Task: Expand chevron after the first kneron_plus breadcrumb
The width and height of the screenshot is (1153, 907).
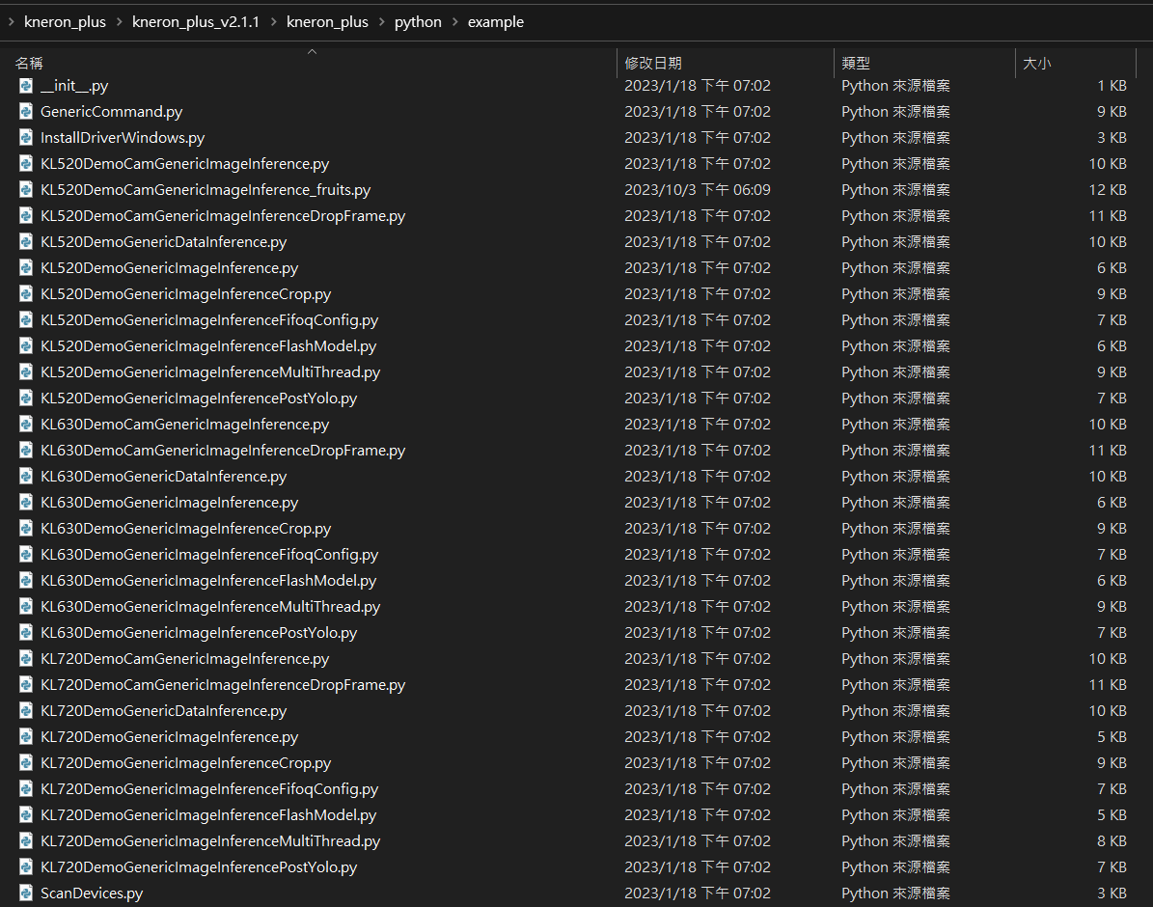Action: 119,22
